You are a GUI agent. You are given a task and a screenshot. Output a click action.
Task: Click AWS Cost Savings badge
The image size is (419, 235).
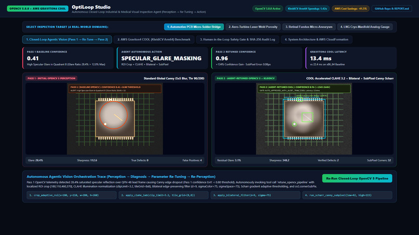[x=350, y=9]
